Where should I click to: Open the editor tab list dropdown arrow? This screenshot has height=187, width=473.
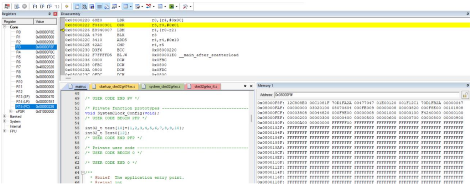click(x=245, y=86)
